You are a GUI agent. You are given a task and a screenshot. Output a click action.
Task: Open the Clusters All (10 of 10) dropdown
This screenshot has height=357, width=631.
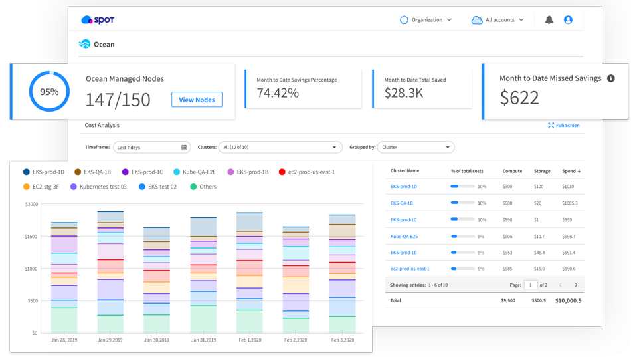click(x=280, y=147)
